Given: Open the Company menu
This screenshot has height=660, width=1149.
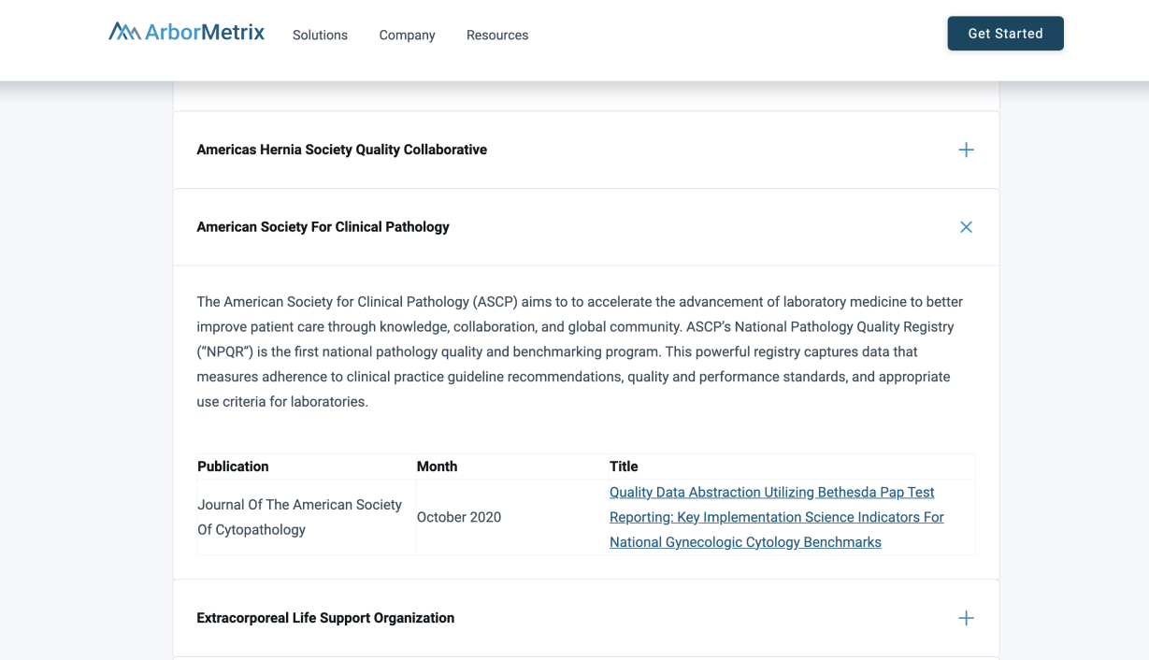Looking at the screenshot, I should click(x=407, y=35).
